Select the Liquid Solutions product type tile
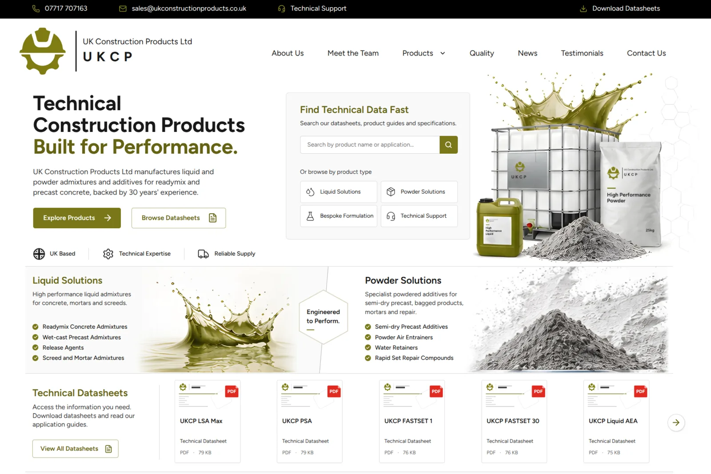 point(339,192)
